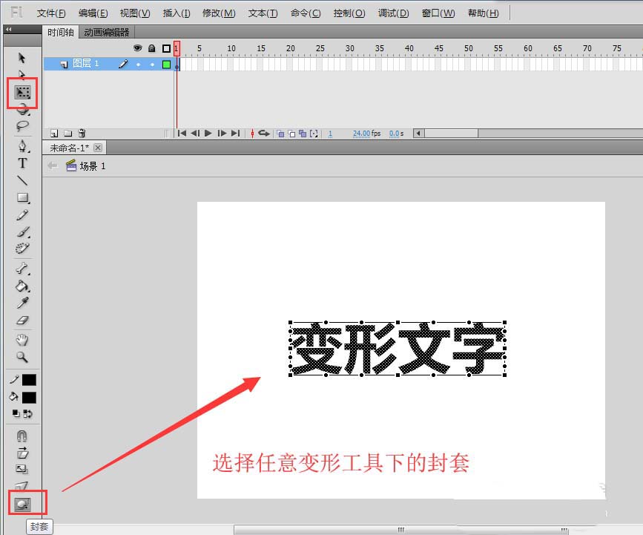Toggle Snap to Objects magnet
Screen dimensions: 643x535
coord(22,436)
